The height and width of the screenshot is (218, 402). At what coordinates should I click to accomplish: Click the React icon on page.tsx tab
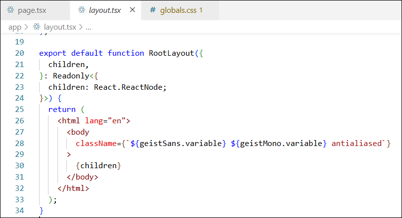click(10, 10)
